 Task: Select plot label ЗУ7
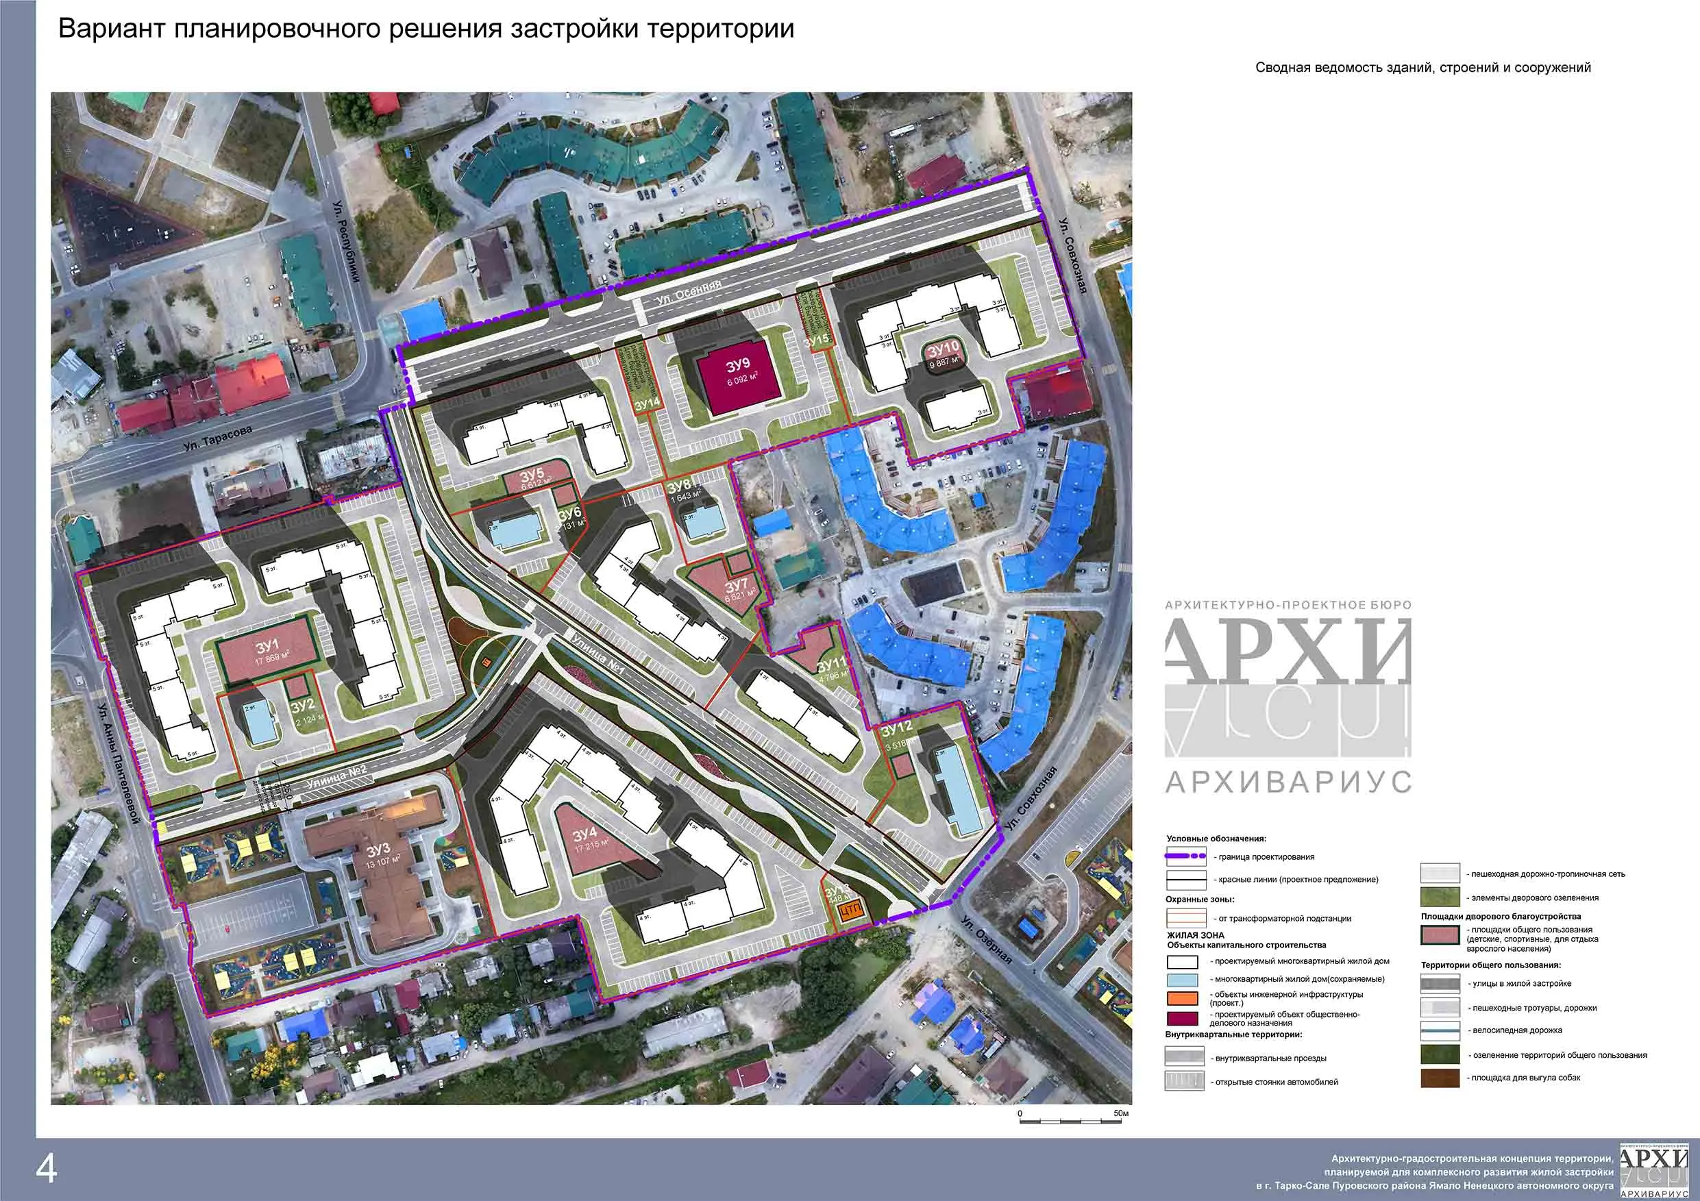pos(739,585)
